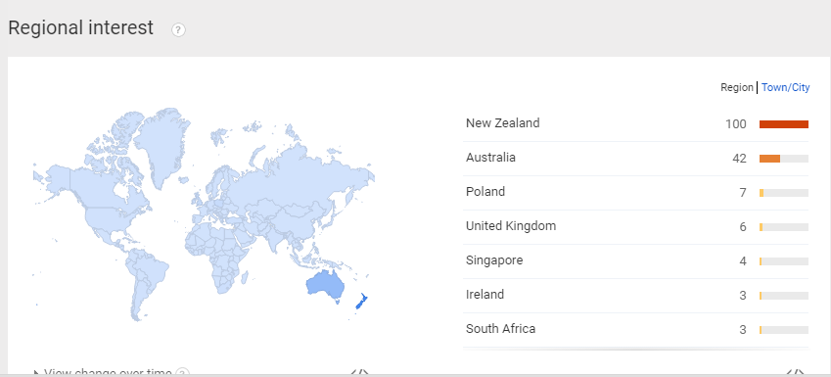Image resolution: width=831 pixels, height=377 pixels.
Task: Click the Ireland row label
Action: [x=485, y=295]
